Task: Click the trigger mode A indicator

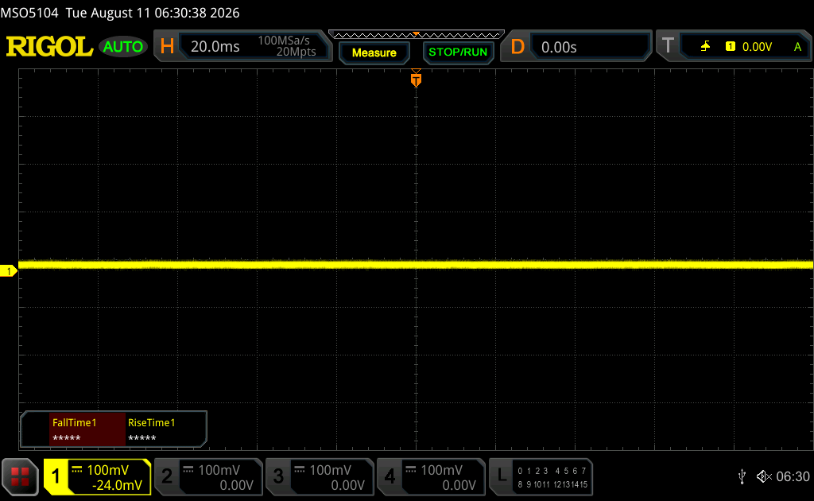Action: [x=798, y=47]
